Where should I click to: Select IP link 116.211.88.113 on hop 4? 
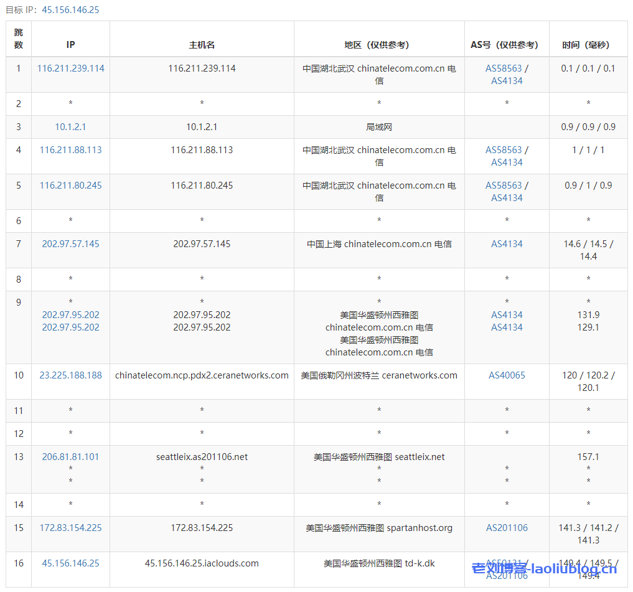[x=70, y=149]
